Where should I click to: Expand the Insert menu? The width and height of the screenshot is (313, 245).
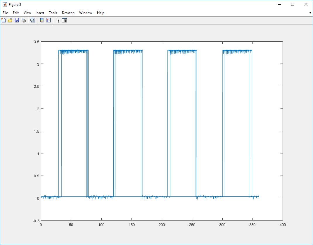[x=40, y=13]
